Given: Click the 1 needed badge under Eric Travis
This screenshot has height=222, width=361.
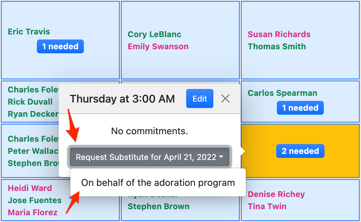Looking at the screenshot, I should point(60,47).
